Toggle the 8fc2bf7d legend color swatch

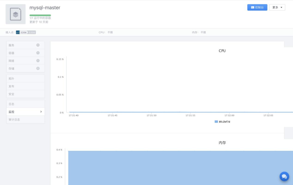point(216,122)
